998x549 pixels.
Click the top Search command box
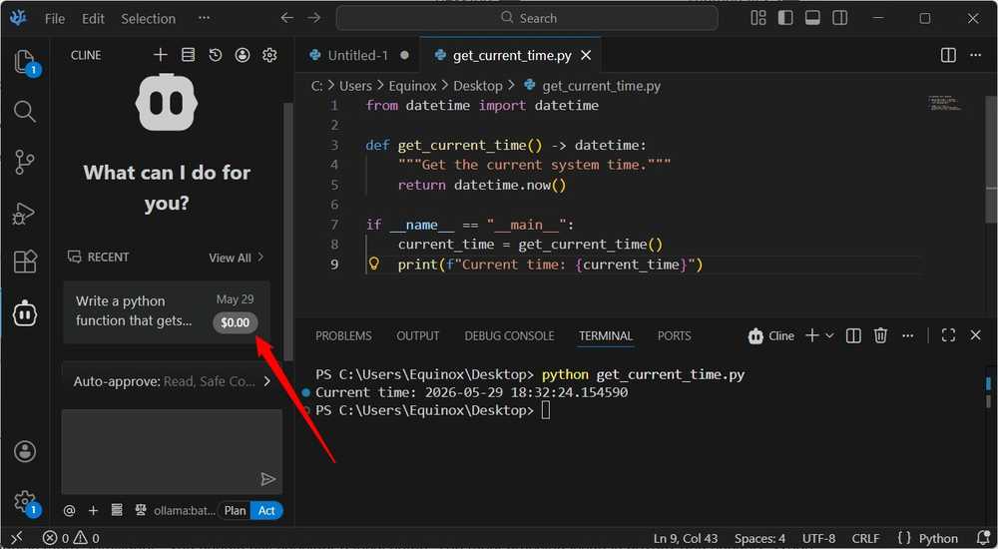tap(527, 18)
